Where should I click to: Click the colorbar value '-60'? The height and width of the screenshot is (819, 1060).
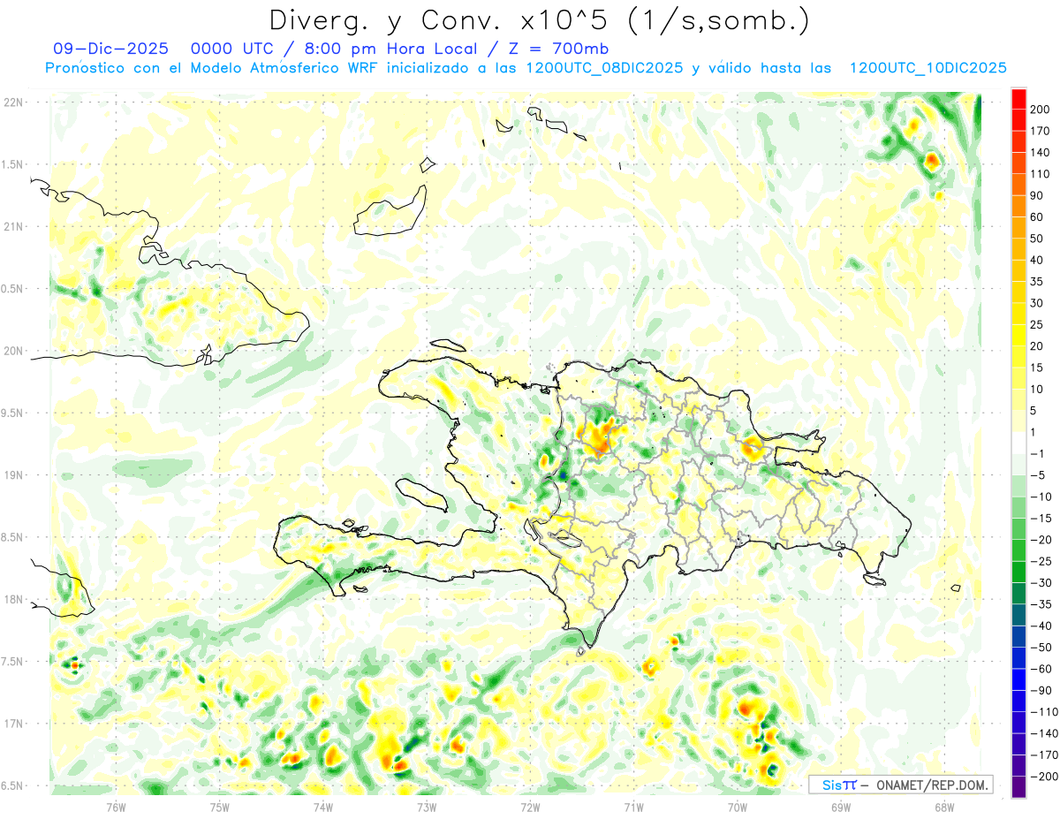pyautogui.click(x=1041, y=669)
